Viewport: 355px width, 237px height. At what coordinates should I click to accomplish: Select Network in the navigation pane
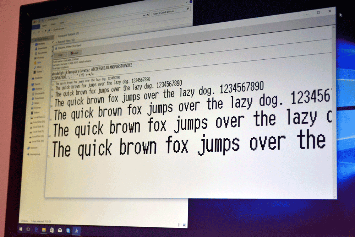[33, 148]
